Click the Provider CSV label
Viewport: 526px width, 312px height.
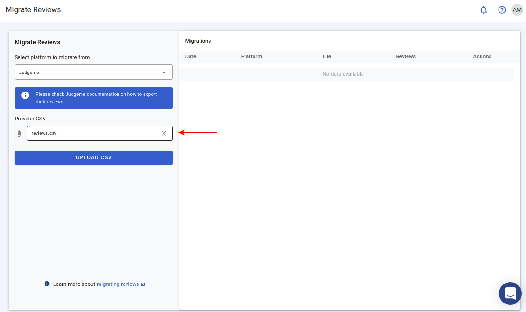click(x=30, y=119)
